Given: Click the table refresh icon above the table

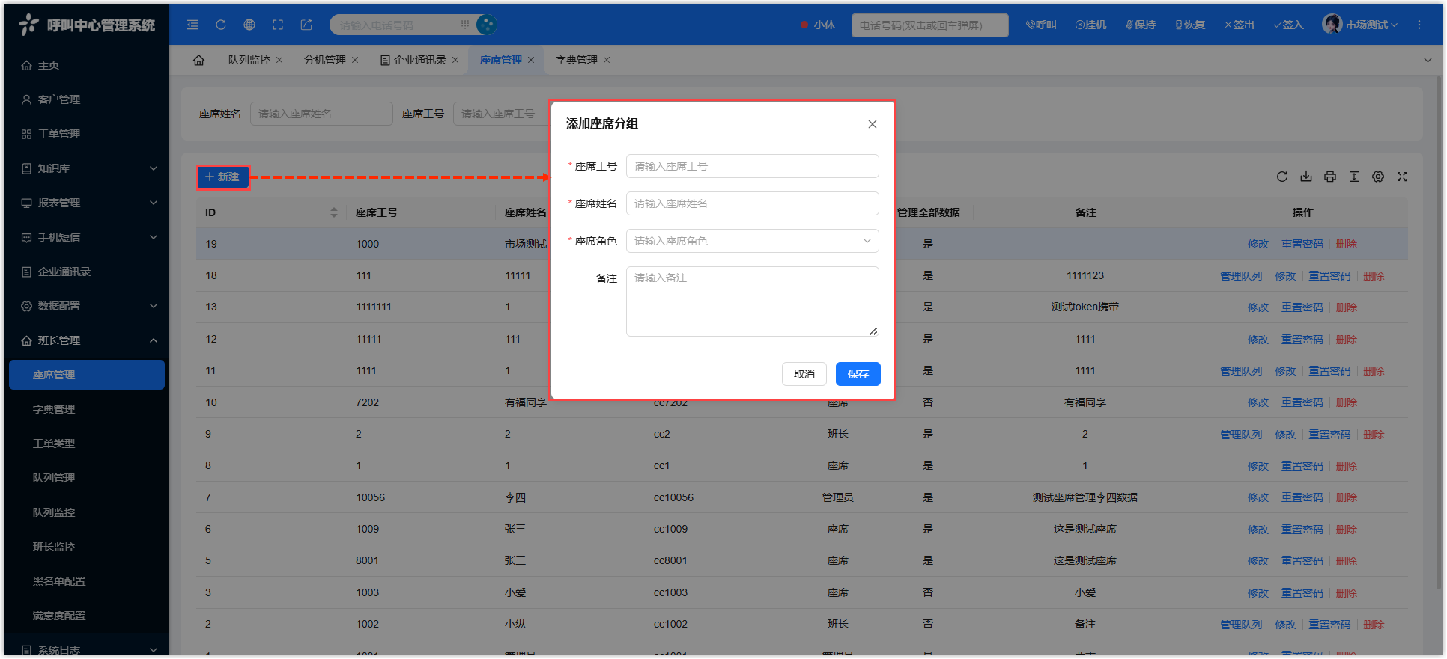Looking at the screenshot, I should point(1282,177).
